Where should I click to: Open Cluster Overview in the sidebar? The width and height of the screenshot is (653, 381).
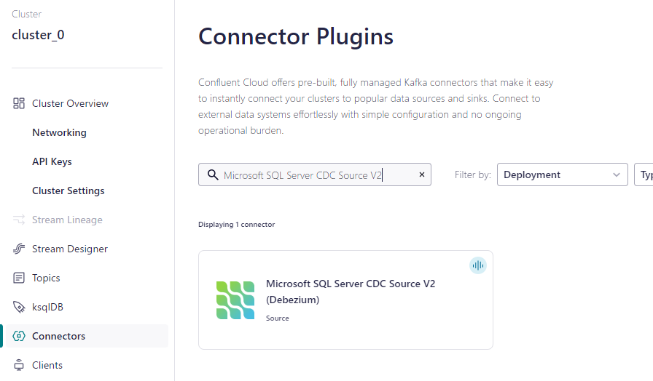pyautogui.click(x=70, y=103)
